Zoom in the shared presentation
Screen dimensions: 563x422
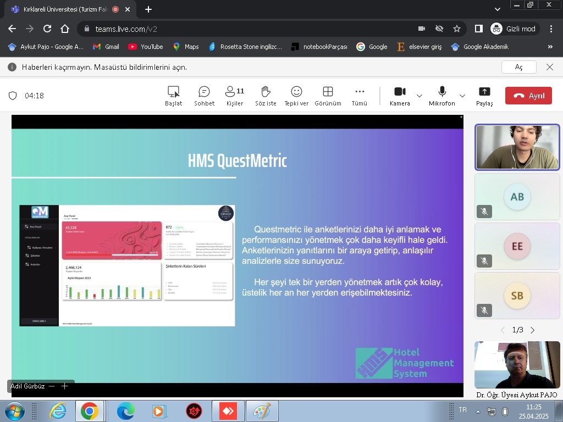pos(65,386)
